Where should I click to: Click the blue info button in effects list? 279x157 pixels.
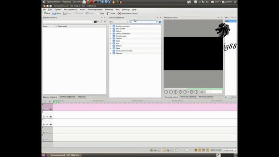pos(160,22)
